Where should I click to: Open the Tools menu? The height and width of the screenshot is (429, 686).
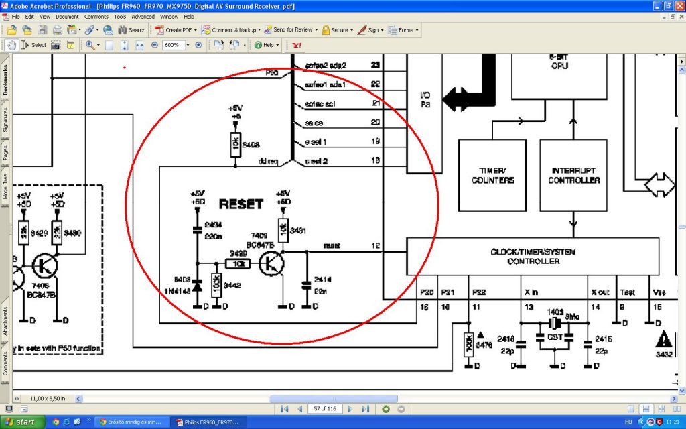[120, 17]
